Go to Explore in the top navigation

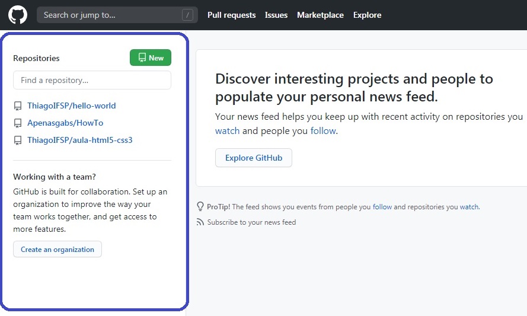point(367,15)
